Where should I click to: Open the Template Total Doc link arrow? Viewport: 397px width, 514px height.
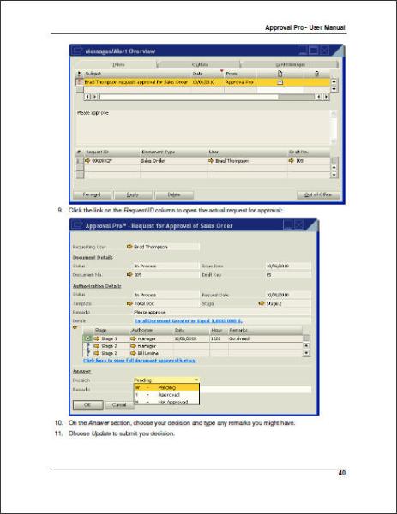[129, 303]
